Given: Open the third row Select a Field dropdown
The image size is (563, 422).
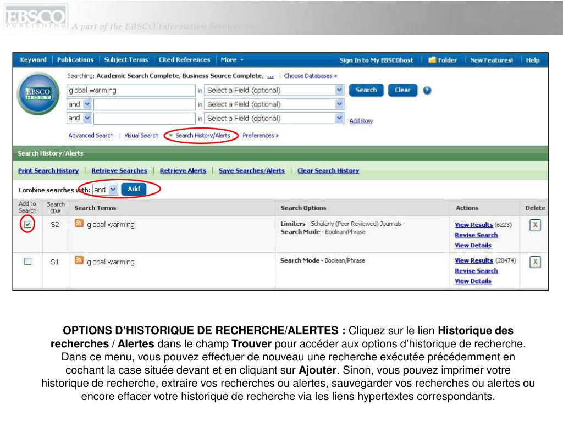Looking at the screenshot, I should [x=274, y=118].
